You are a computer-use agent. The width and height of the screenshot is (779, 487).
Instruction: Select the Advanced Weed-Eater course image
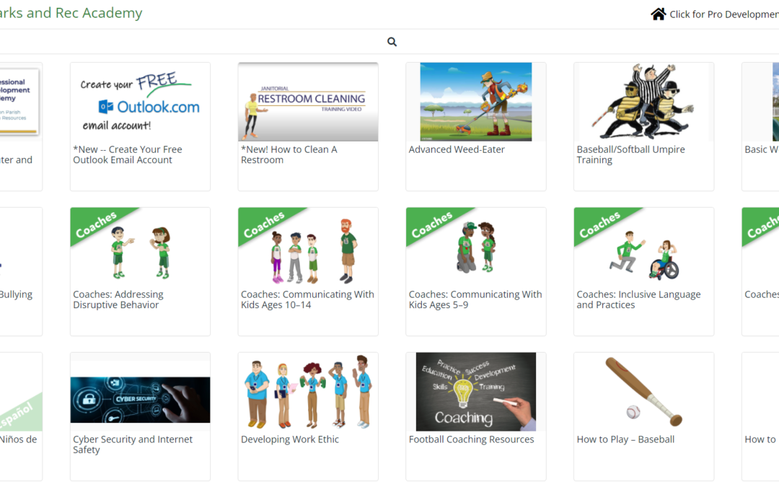[475, 102]
